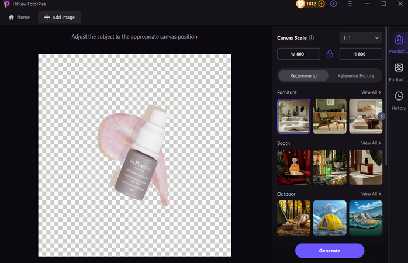408x263 pixels.
Task: Click the Canvas Scale info icon
Action: (312, 38)
